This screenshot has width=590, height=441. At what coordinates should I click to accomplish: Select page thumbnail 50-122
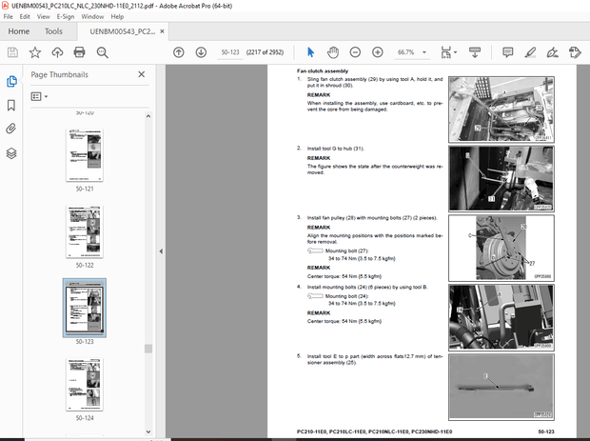[x=85, y=231]
